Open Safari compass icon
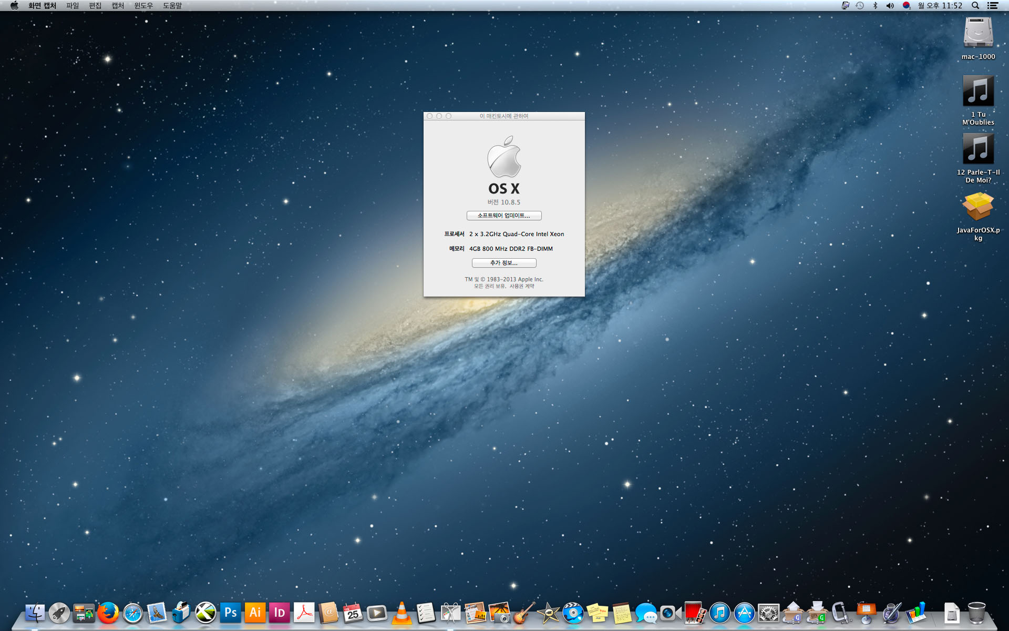The height and width of the screenshot is (631, 1009). 133,613
